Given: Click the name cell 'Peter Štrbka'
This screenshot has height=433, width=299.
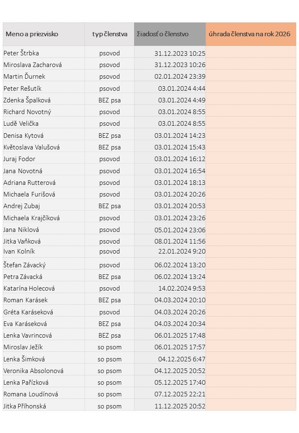Looking at the screenshot, I should coord(21,53).
